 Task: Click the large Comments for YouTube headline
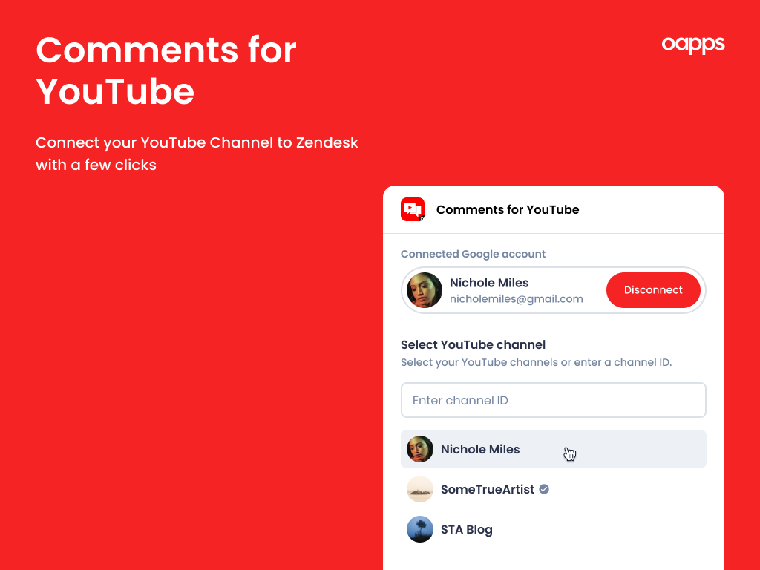[x=166, y=71]
